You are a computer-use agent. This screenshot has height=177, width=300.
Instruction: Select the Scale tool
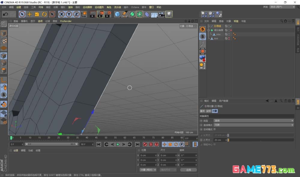tap(36, 14)
